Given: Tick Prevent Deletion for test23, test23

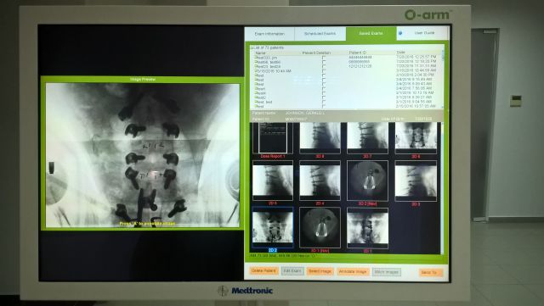Looking at the screenshot, I should coord(324,66).
